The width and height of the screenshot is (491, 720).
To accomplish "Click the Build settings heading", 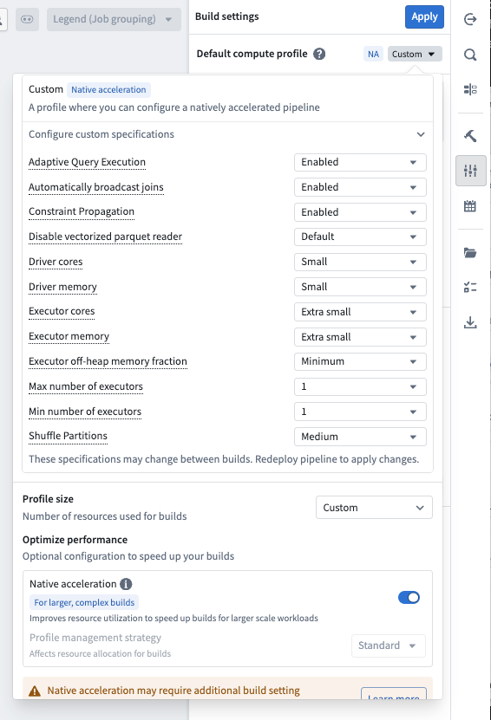I will click(227, 16).
